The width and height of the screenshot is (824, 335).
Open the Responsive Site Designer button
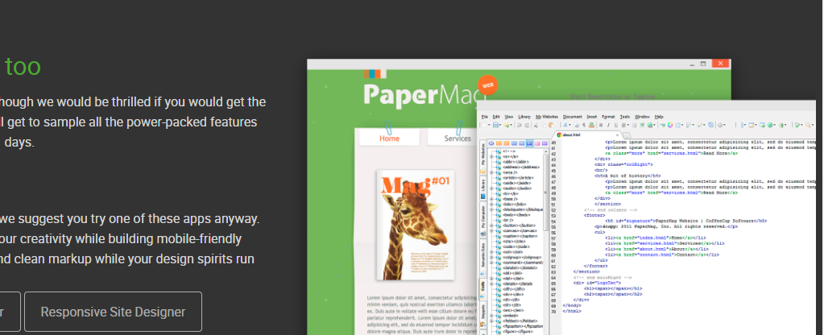click(113, 312)
